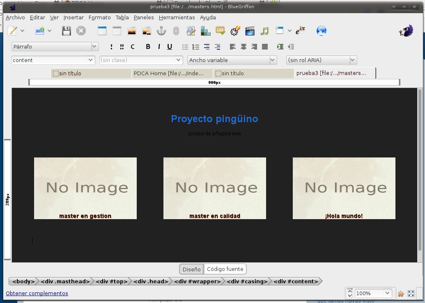Click the single image insert icon

(x=132, y=31)
